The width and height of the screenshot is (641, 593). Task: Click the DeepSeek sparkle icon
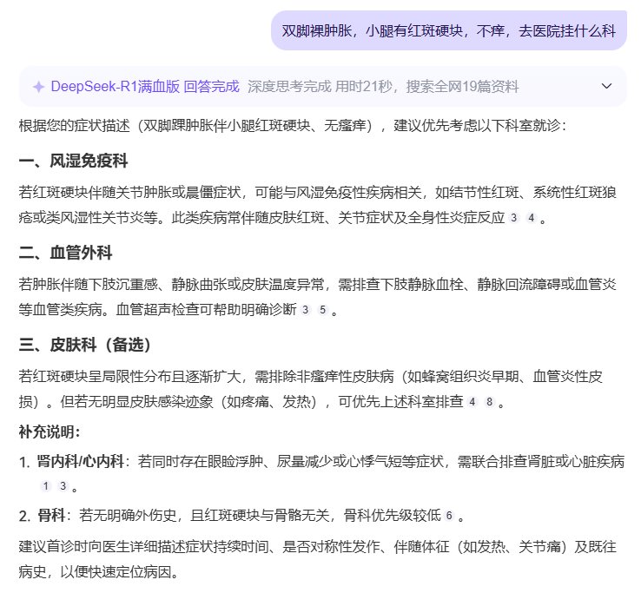click(x=38, y=87)
